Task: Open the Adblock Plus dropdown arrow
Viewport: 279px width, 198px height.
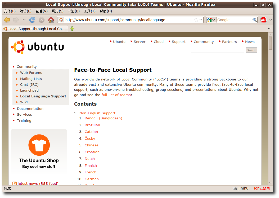Action: (271, 20)
